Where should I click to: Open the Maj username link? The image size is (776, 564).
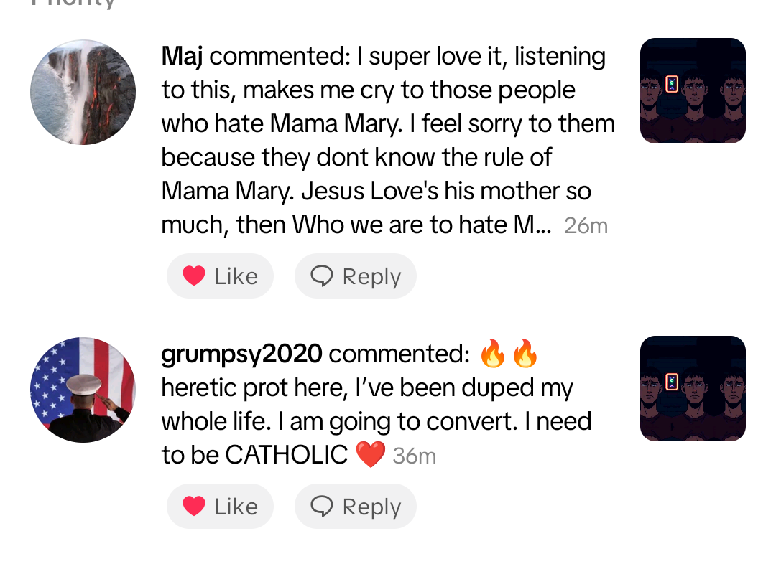pyautogui.click(x=182, y=56)
